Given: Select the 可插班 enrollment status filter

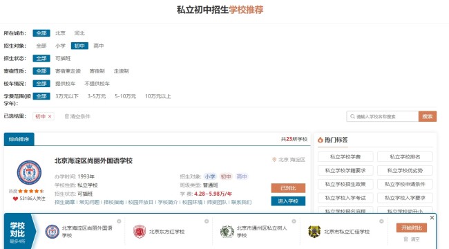Looking at the screenshot, I should click(x=63, y=58).
